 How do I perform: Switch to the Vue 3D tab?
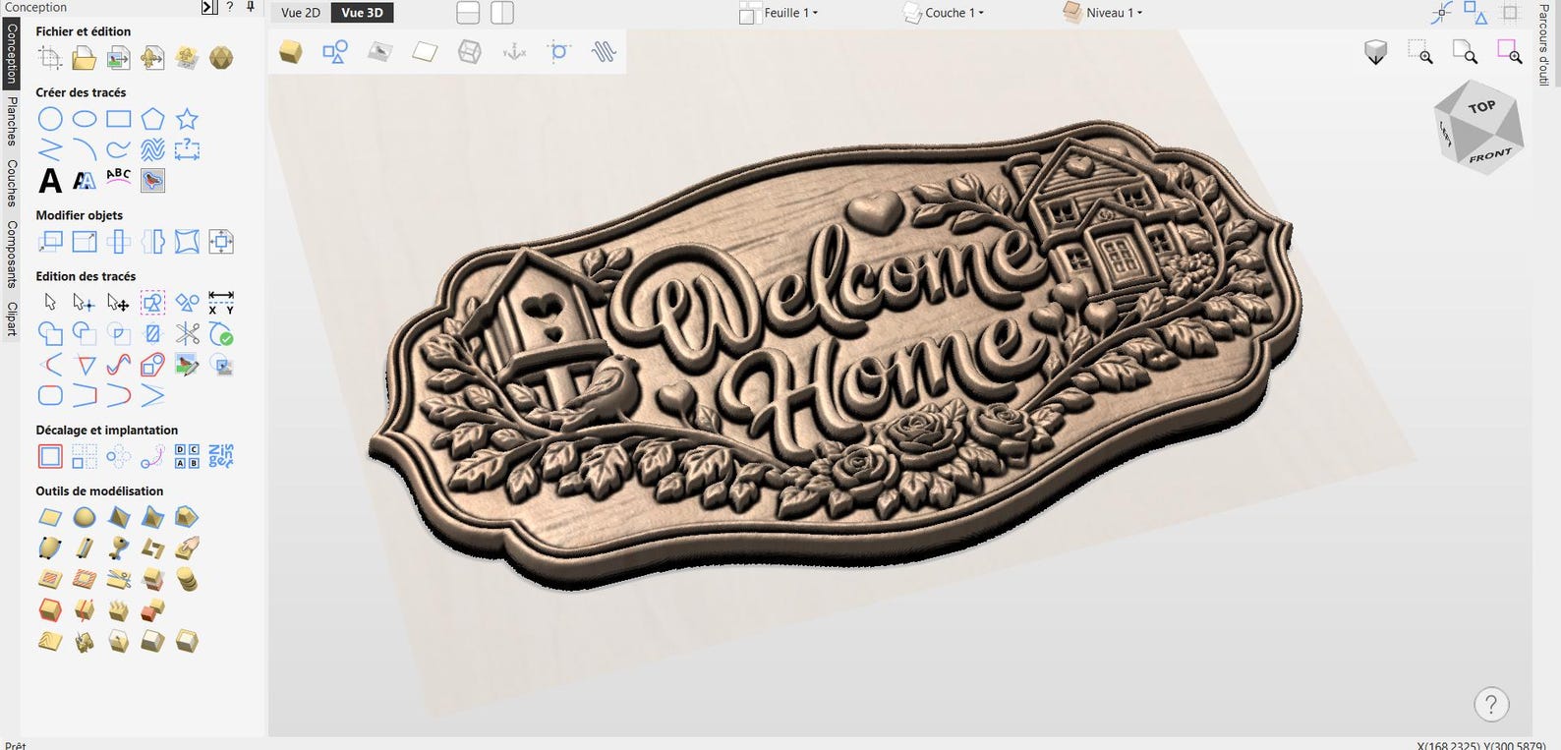[363, 13]
